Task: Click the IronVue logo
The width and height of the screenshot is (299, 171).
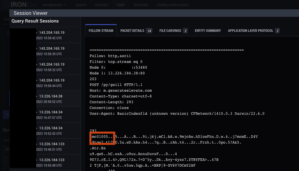Action: (x=20, y=4)
